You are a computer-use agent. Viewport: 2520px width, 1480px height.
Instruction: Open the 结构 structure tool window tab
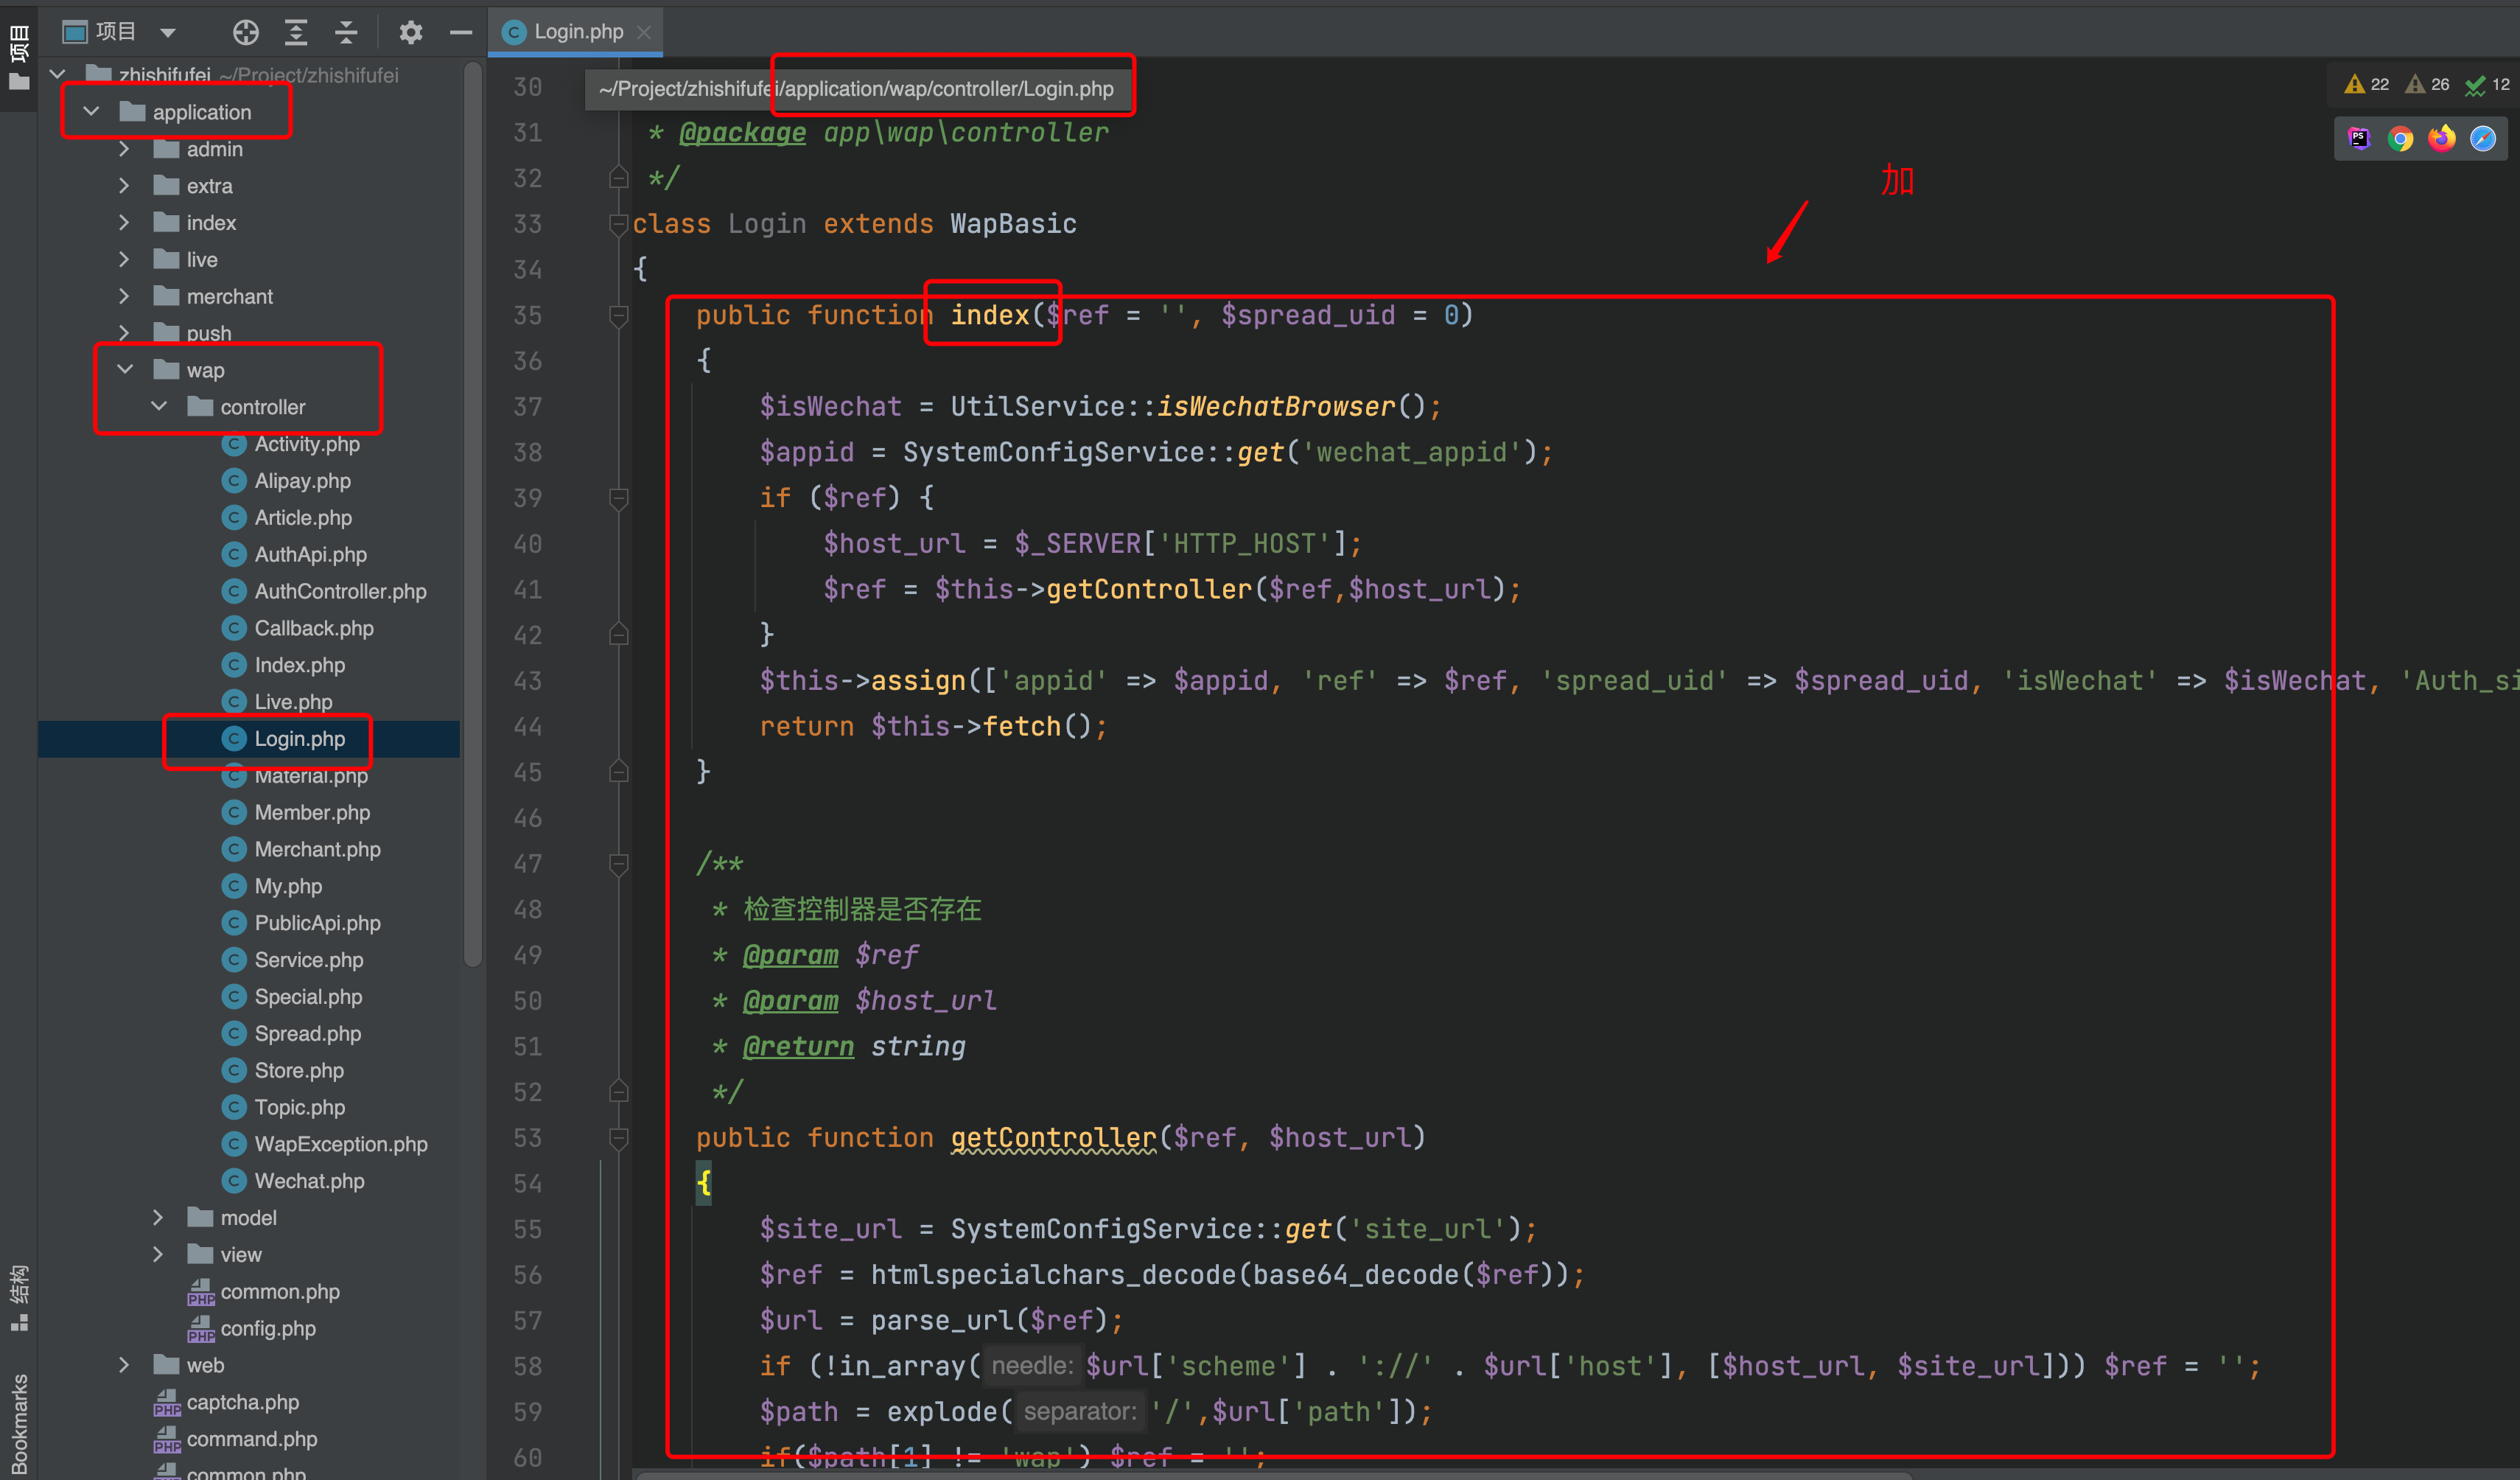(19, 1298)
